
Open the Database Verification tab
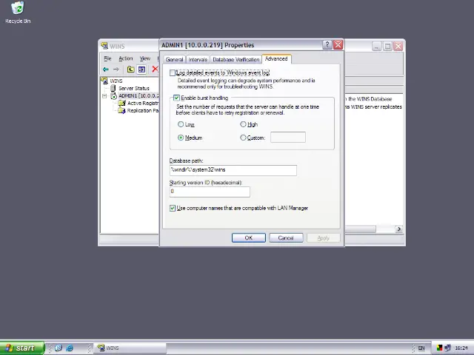coord(236,59)
